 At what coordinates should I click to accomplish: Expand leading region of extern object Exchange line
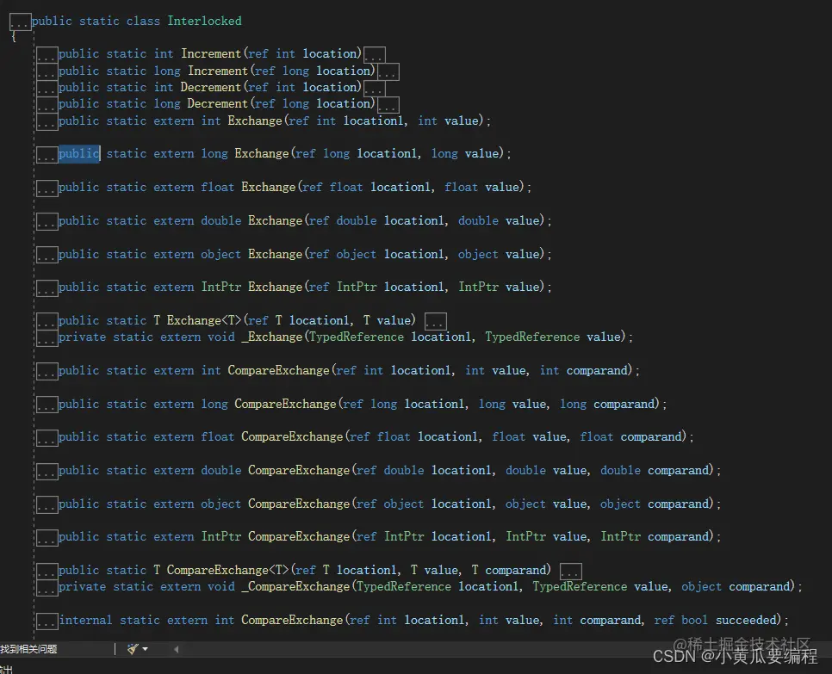coord(47,255)
